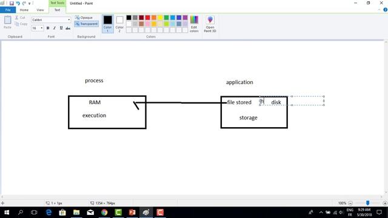Open Paint Help question mark icon
The height and width of the screenshot is (218, 388).
click(386, 10)
